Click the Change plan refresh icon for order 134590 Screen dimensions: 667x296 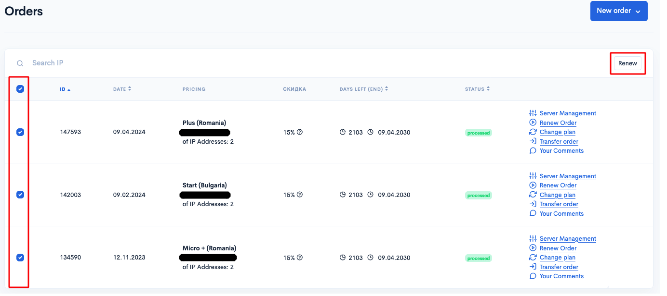(x=533, y=257)
